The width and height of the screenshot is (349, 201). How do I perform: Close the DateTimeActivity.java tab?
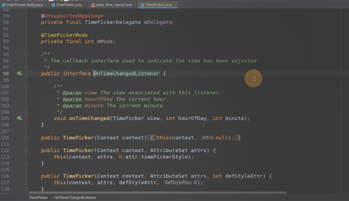pyautogui.click(x=45, y=5)
